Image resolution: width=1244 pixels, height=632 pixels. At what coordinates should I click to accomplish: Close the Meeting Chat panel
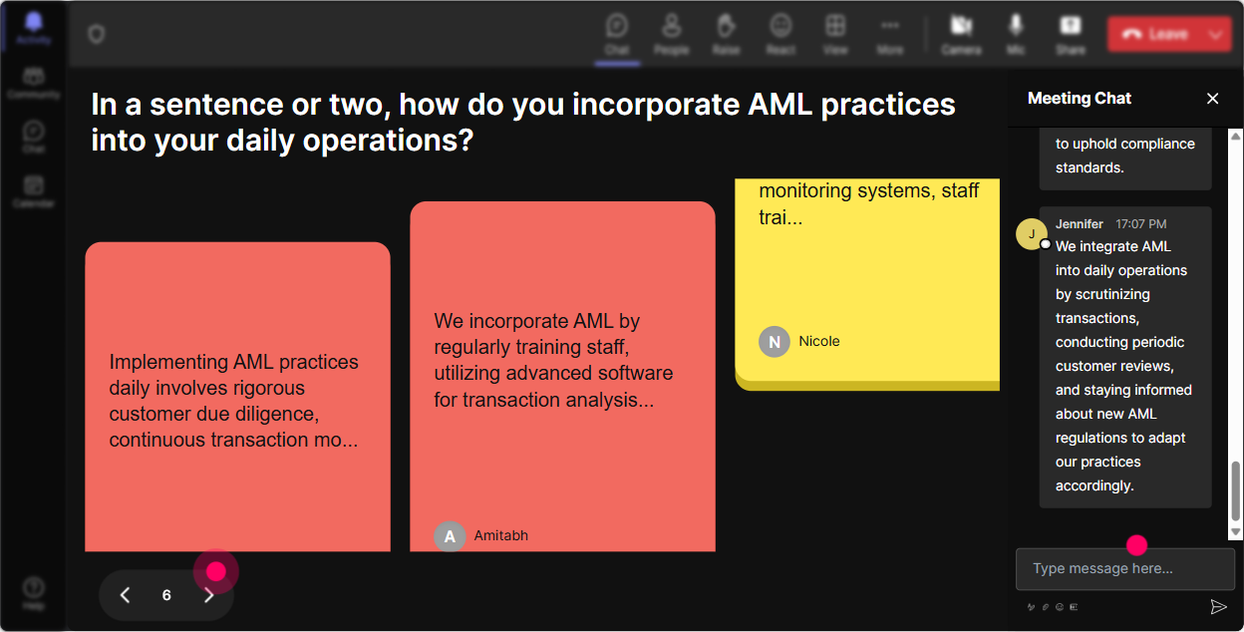click(1213, 98)
